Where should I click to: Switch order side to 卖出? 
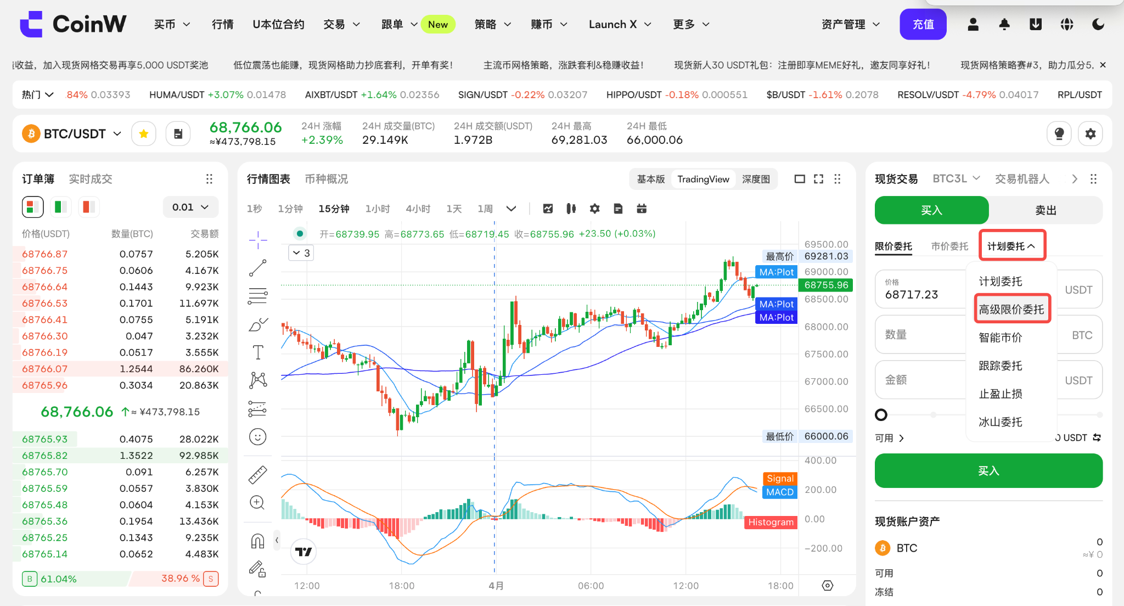click(1046, 210)
